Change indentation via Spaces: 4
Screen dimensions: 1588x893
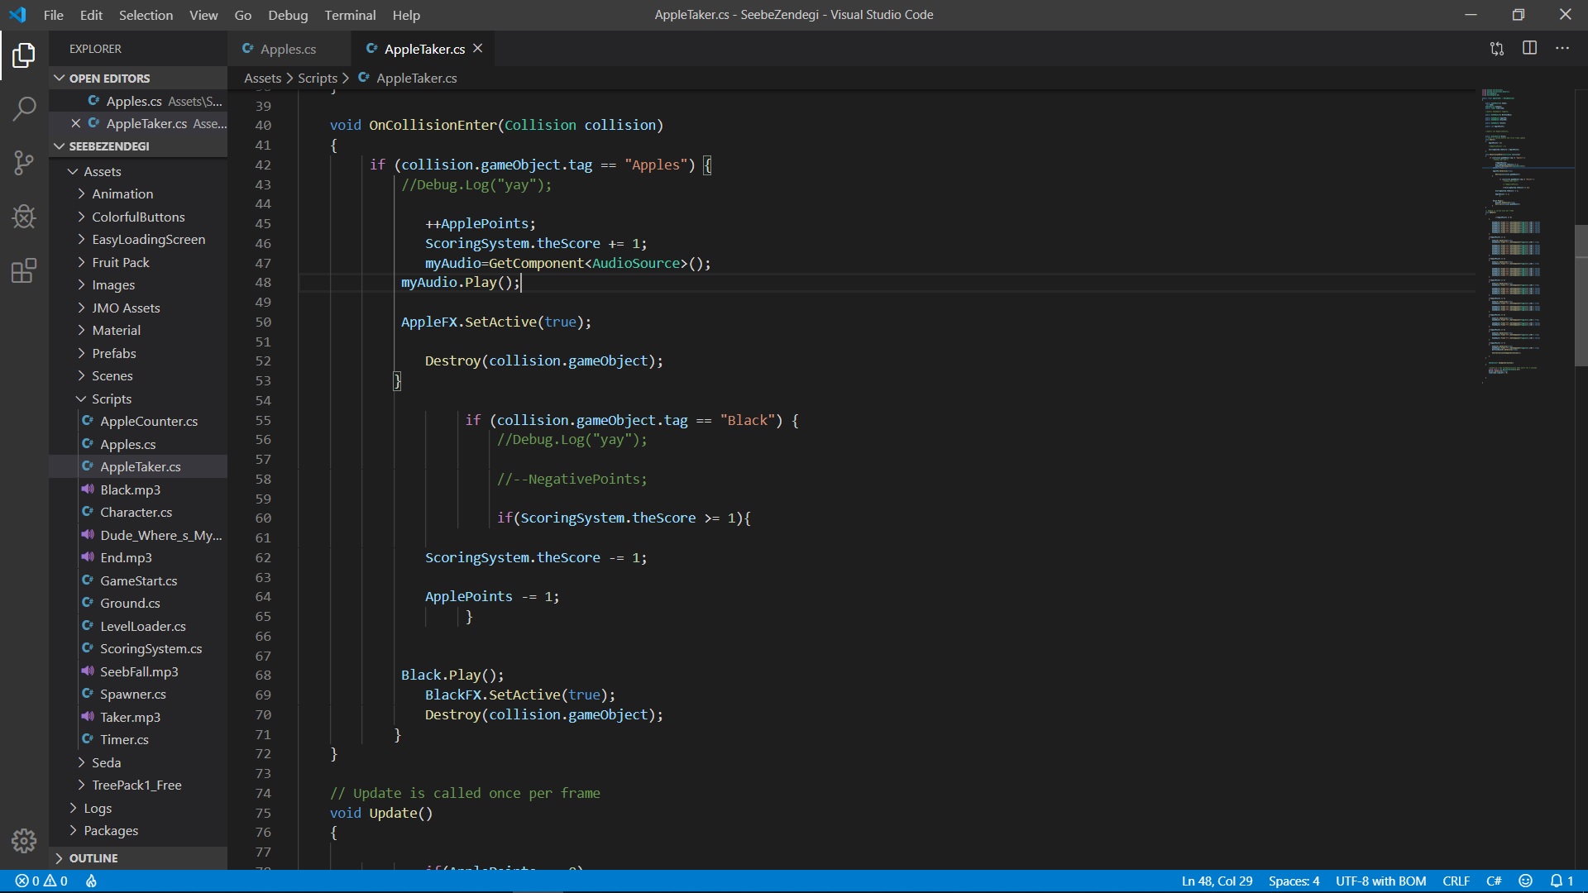[x=1294, y=881]
